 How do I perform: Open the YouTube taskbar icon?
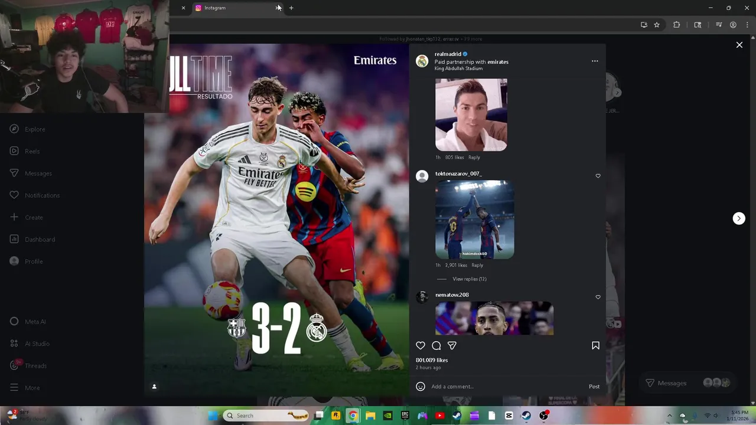(439, 416)
